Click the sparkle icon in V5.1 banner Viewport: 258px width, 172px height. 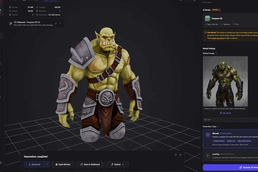[x=11, y=23]
